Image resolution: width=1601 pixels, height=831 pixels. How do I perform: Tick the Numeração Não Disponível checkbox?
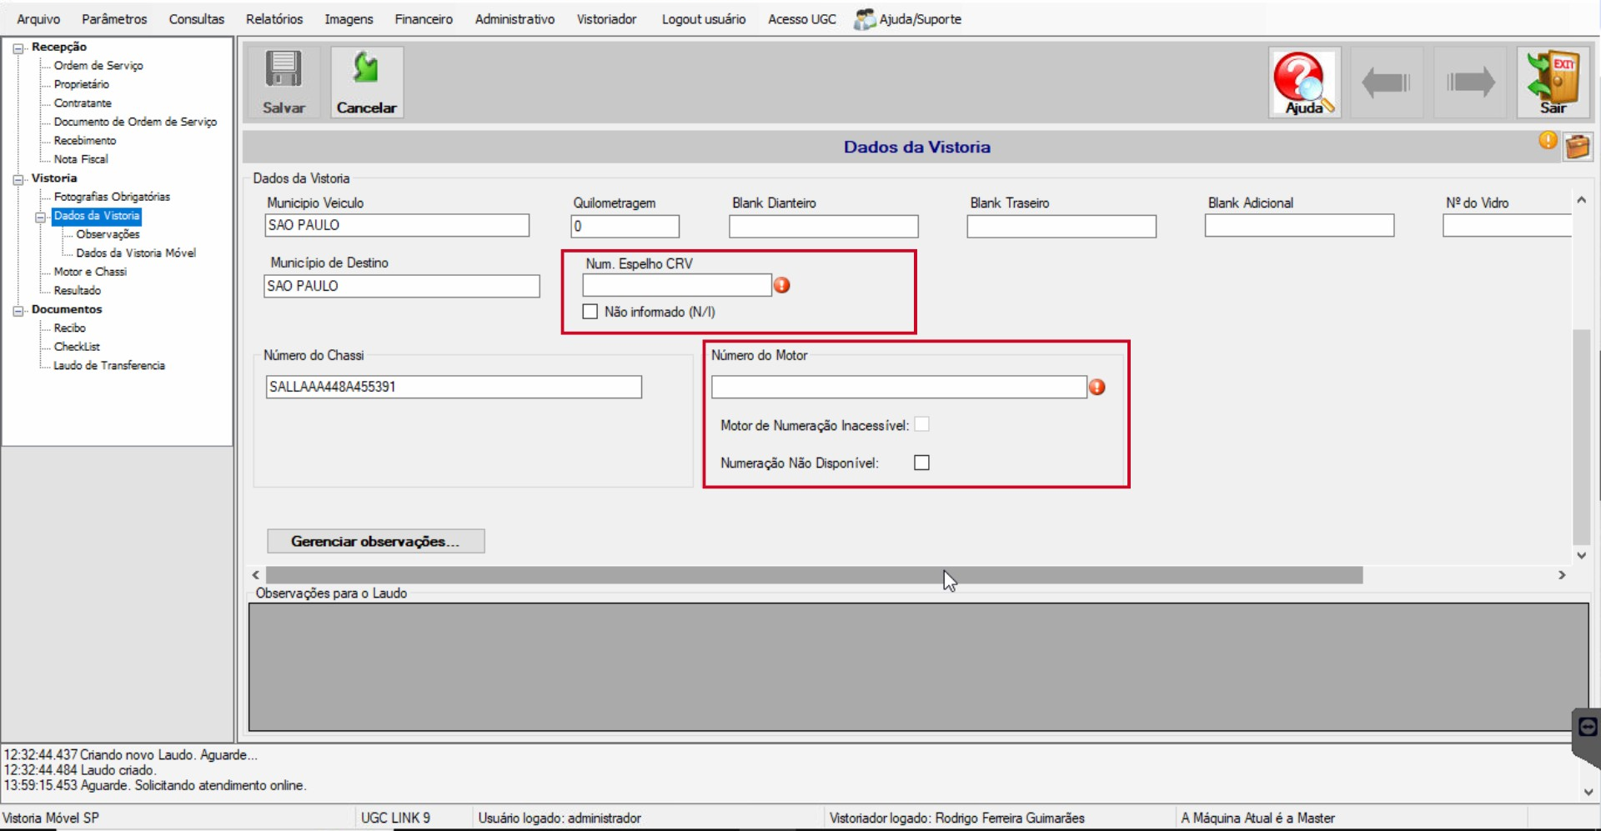pyautogui.click(x=921, y=463)
